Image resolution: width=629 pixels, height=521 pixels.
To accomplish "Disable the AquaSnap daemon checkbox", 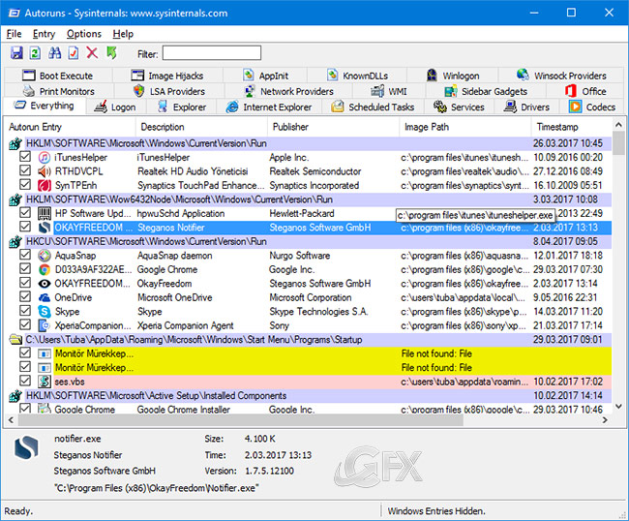I will click(x=25, y=255).
